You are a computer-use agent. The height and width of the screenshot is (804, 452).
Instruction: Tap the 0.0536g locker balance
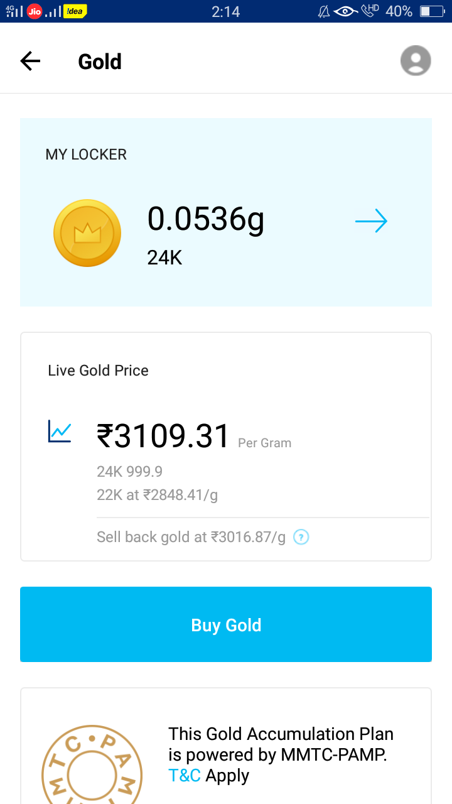[x=206, y=220]
